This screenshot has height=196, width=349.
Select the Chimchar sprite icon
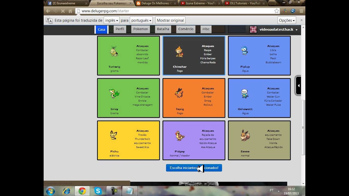point(179,52)
